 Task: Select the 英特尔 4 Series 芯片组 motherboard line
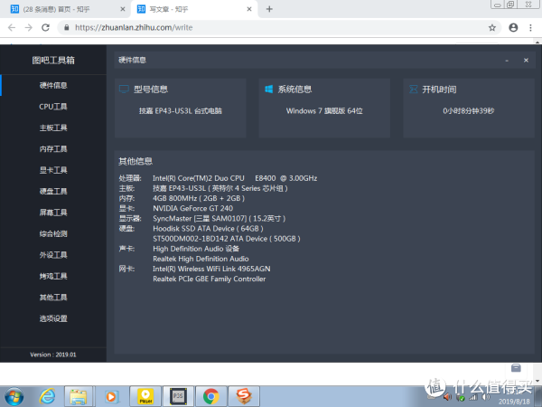coord(220,188)
